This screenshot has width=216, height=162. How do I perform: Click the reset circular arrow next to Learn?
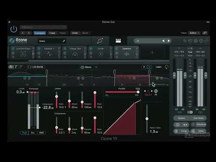click(x=166, y=67)
